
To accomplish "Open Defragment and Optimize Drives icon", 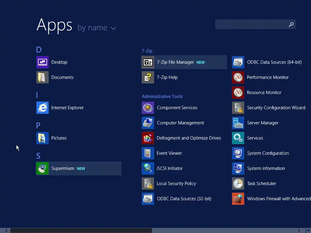I will point(148,138).
